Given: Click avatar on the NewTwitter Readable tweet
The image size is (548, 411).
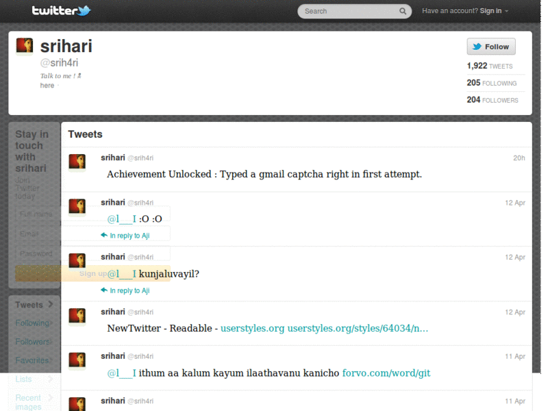Looking at the screenshot, I should [x=77, y=316].
